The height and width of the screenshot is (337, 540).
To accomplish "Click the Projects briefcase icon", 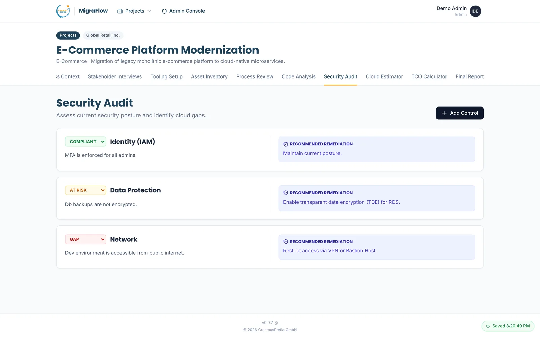I will coord(120,11).
